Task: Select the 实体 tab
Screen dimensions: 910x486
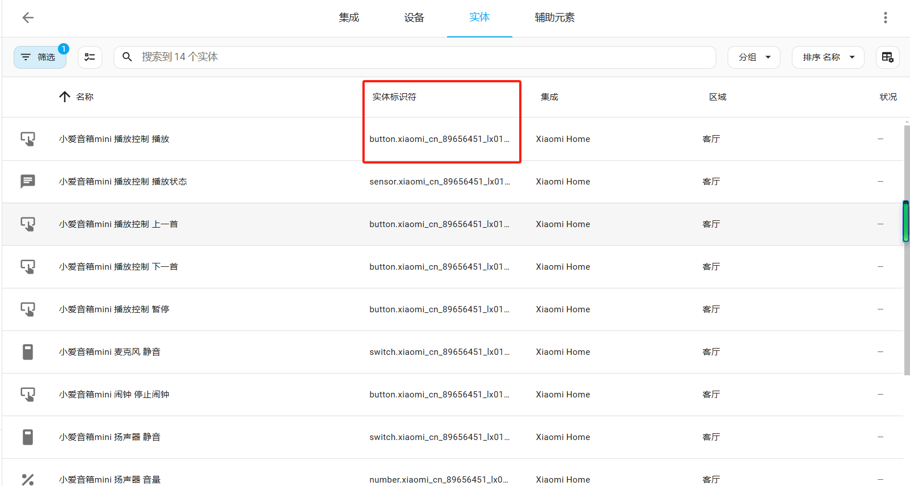Action: [479, 18]
